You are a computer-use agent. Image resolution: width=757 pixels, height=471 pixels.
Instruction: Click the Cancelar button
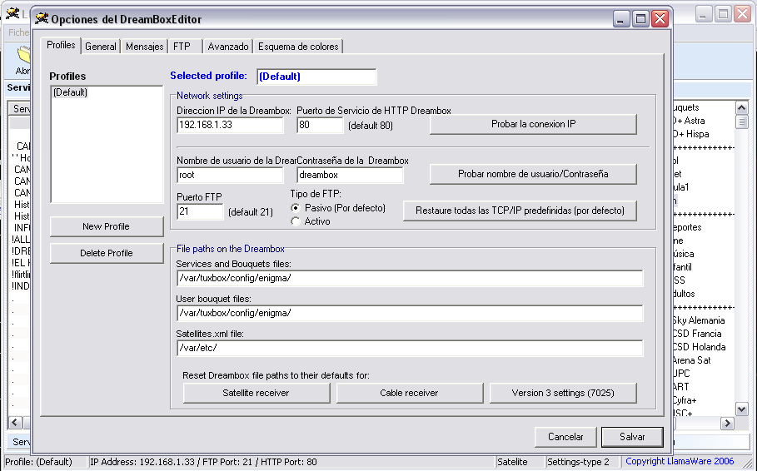tap(565, 437)
